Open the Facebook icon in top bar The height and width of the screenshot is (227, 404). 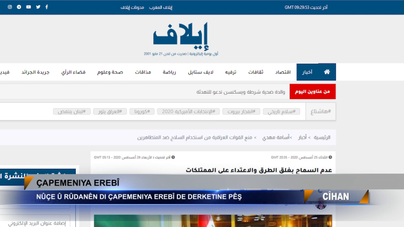[47, 7]
